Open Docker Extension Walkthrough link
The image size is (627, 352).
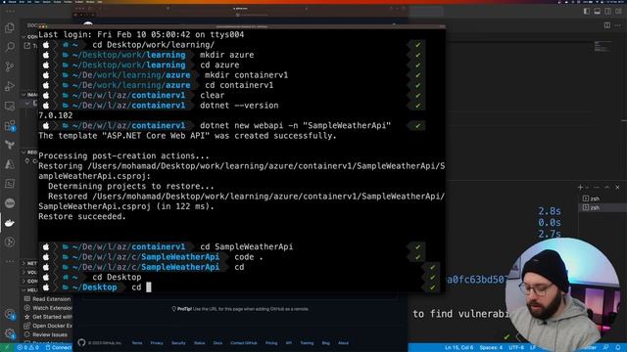(x=48, y=326)
